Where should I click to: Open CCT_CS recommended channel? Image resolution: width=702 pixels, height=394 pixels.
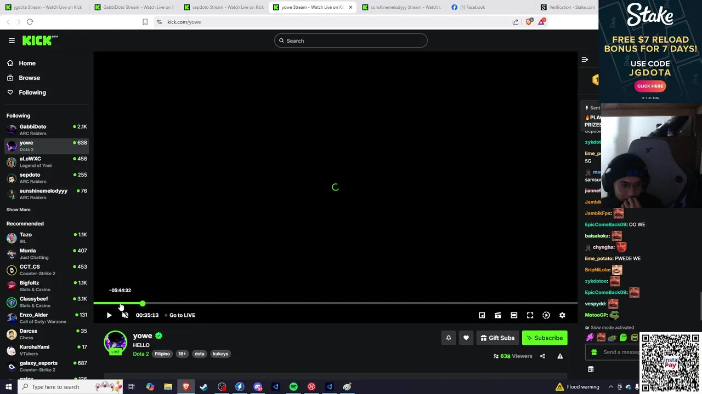point(47,270)
